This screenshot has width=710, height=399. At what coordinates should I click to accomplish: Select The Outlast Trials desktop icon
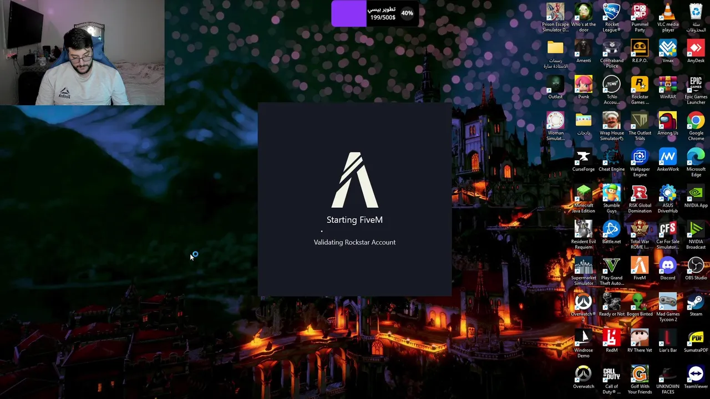tap(640, 126)
